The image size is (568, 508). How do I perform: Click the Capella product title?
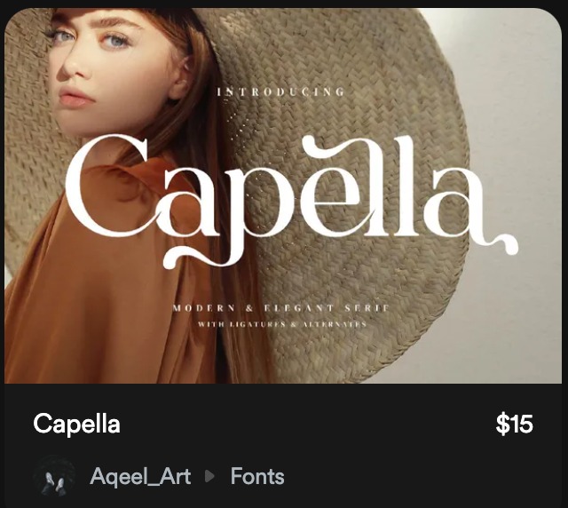click(x=76, y=425)
